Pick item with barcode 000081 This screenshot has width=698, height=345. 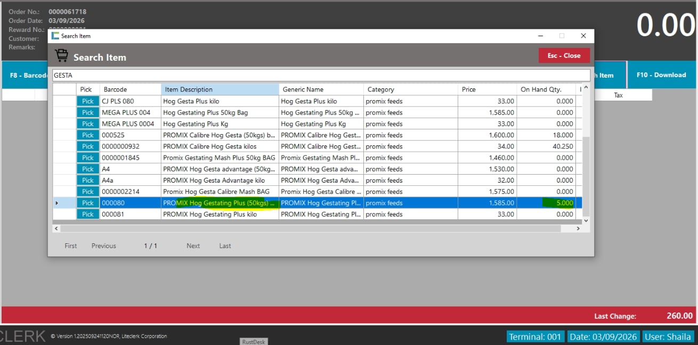click(x=87, y=215)
